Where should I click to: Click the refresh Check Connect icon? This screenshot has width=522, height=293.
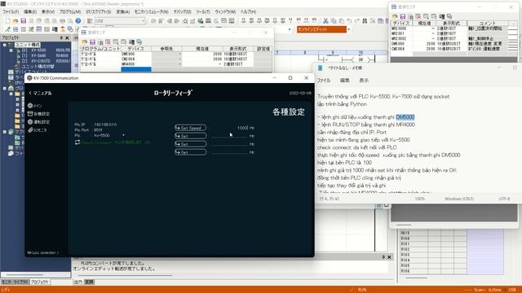77,142
